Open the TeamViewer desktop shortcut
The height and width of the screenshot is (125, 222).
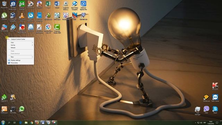tap(215, 98)
